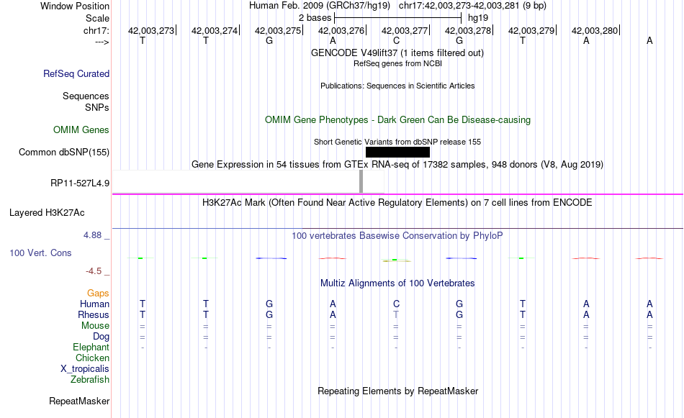The height and width of the screenshot is (418, 684).
Task: Click the sequence direction arrow '--->'
Action: 102,42
